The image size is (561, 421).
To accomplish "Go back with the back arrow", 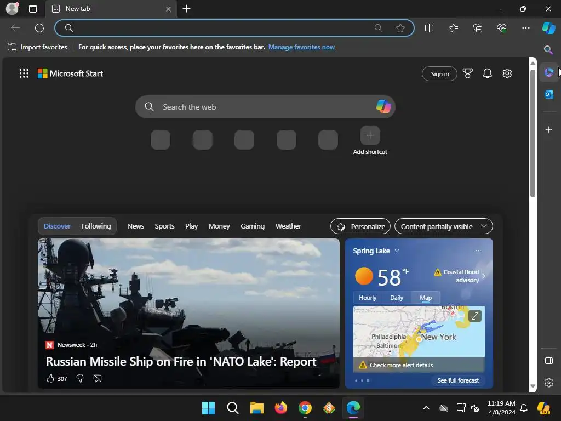I will pos(15,28).
